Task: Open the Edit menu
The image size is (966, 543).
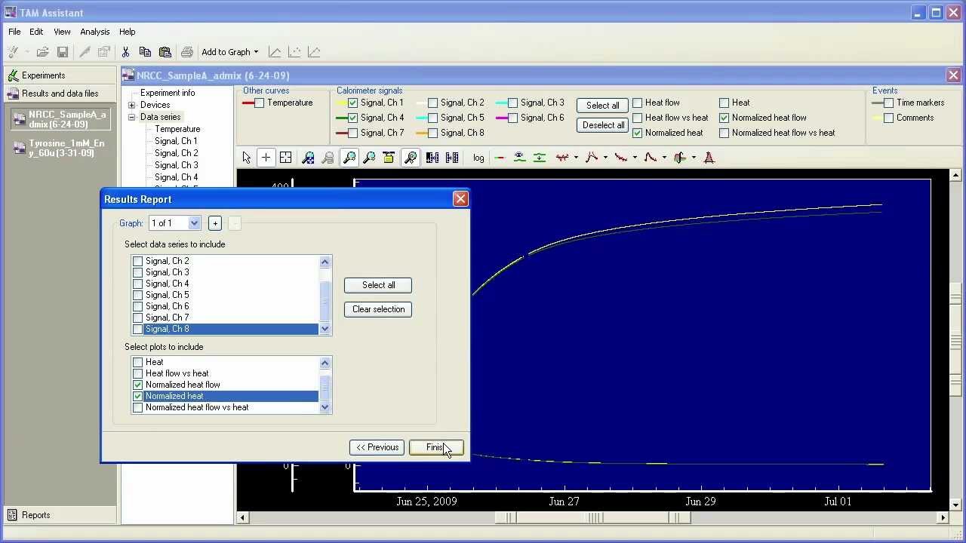Action: [x=36, y=32]
